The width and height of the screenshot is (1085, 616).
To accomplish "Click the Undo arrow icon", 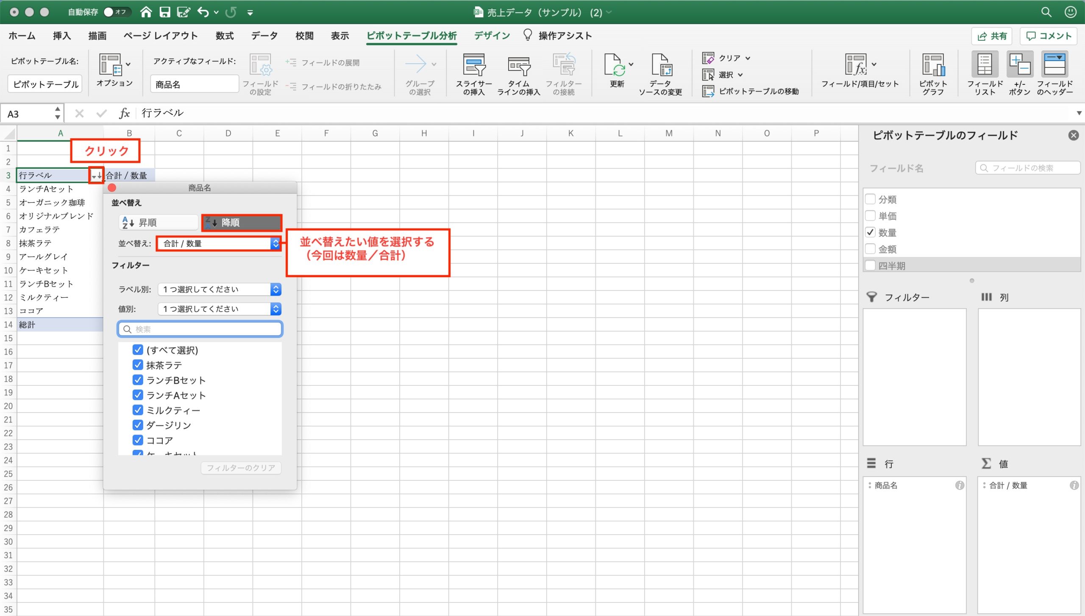I will pos(203,12).
